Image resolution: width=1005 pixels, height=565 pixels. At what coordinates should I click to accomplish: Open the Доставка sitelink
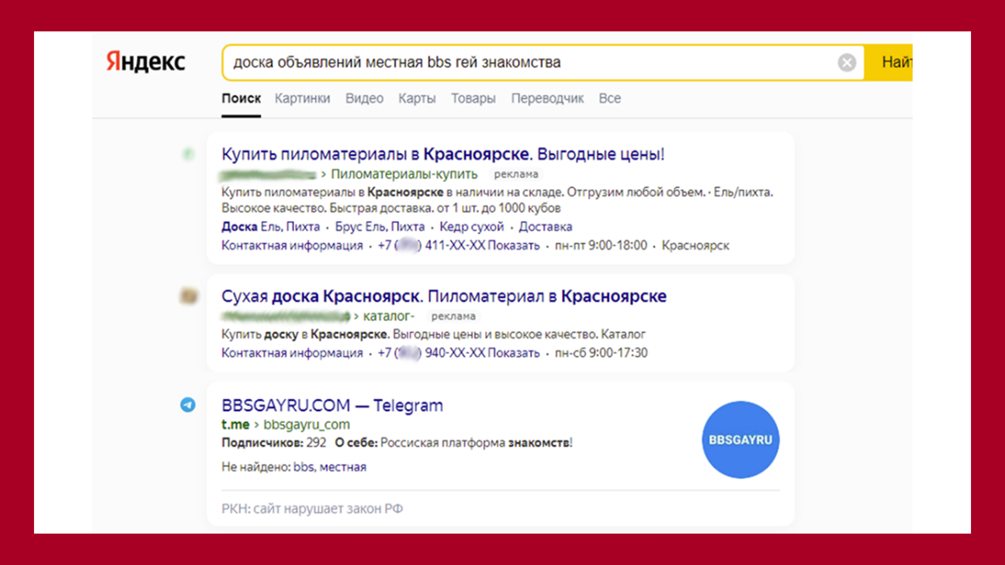coord(545,227)
